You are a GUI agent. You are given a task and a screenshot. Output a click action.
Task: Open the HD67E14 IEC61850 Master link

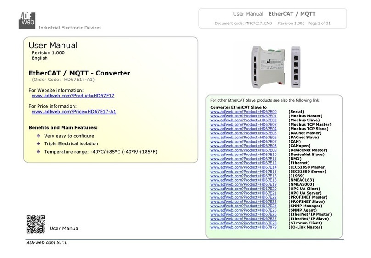tap(243, 167)
